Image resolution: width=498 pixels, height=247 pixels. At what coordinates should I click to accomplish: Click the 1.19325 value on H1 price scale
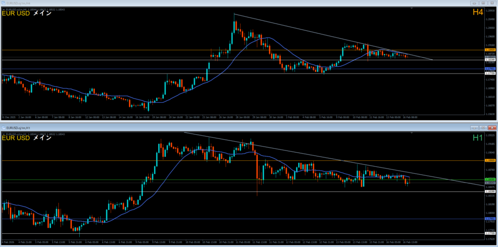click(489, 135)
